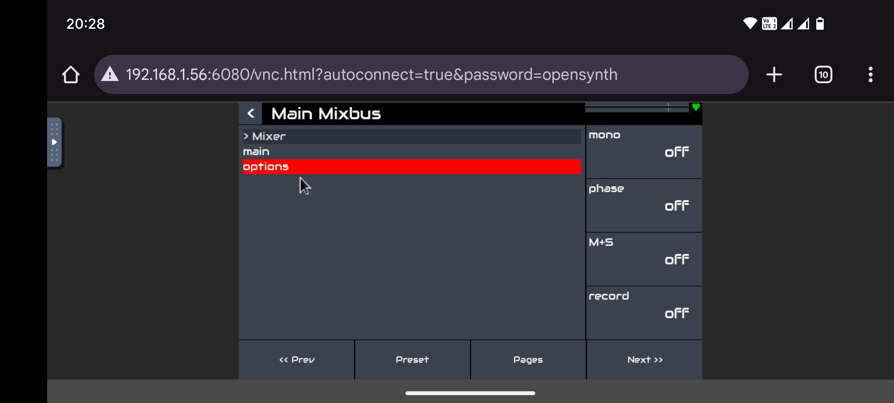Toggle the mono option
This screenshot has height=403, width=894.
pyautogui.click(x=644, y=151)
